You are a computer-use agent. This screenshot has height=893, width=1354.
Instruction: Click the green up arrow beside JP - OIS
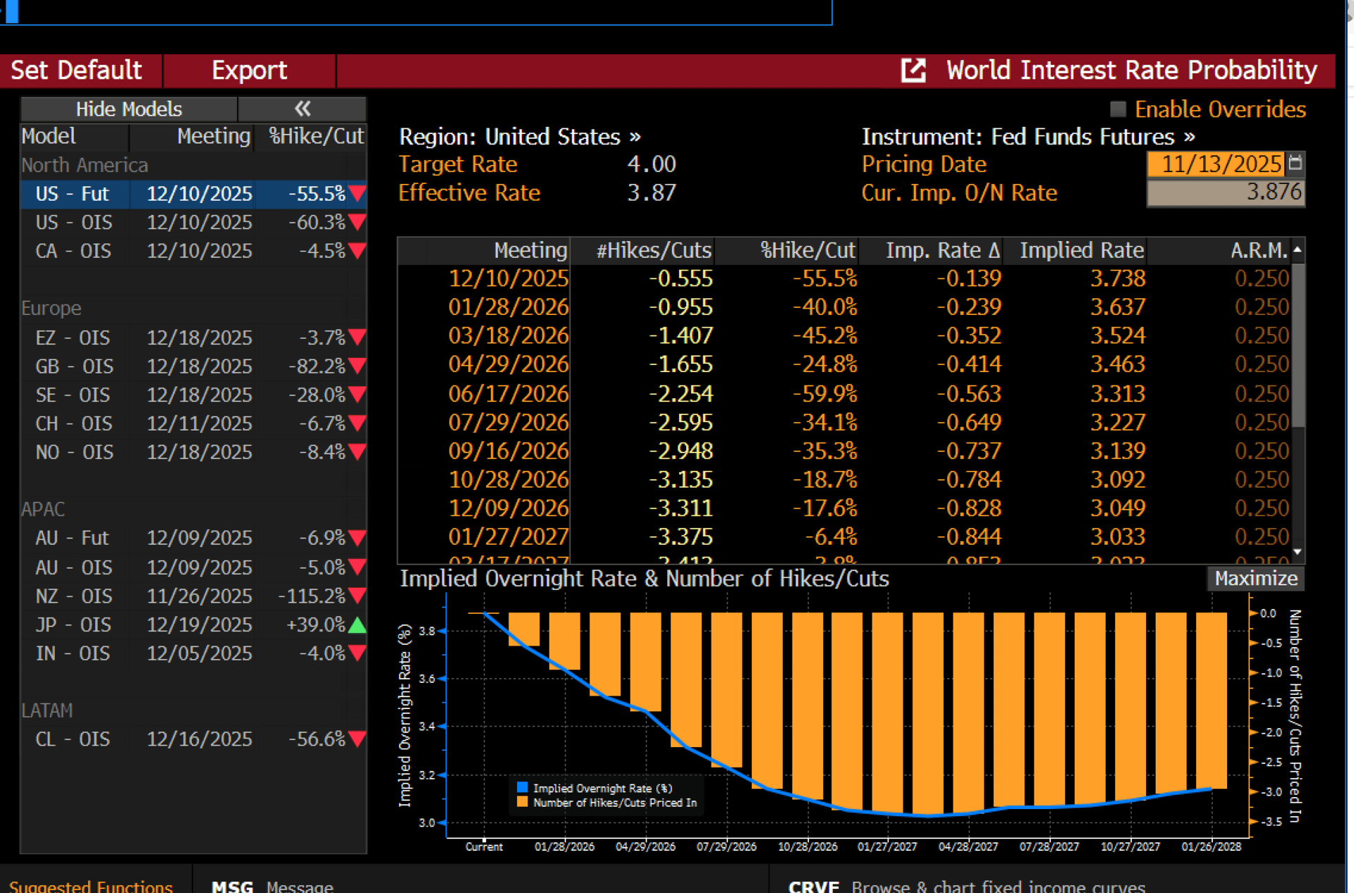point(358,625)
